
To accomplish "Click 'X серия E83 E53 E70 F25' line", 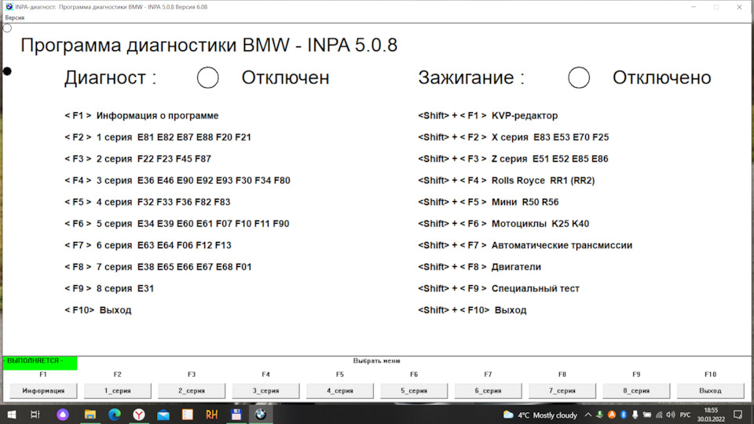I will (x=513, y=137).
